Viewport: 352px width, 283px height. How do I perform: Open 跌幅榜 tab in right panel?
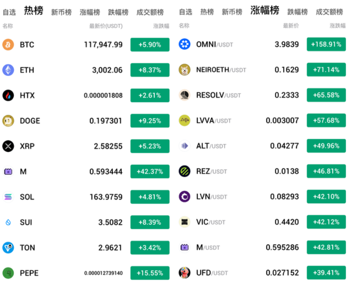click(x=297, y=12)
